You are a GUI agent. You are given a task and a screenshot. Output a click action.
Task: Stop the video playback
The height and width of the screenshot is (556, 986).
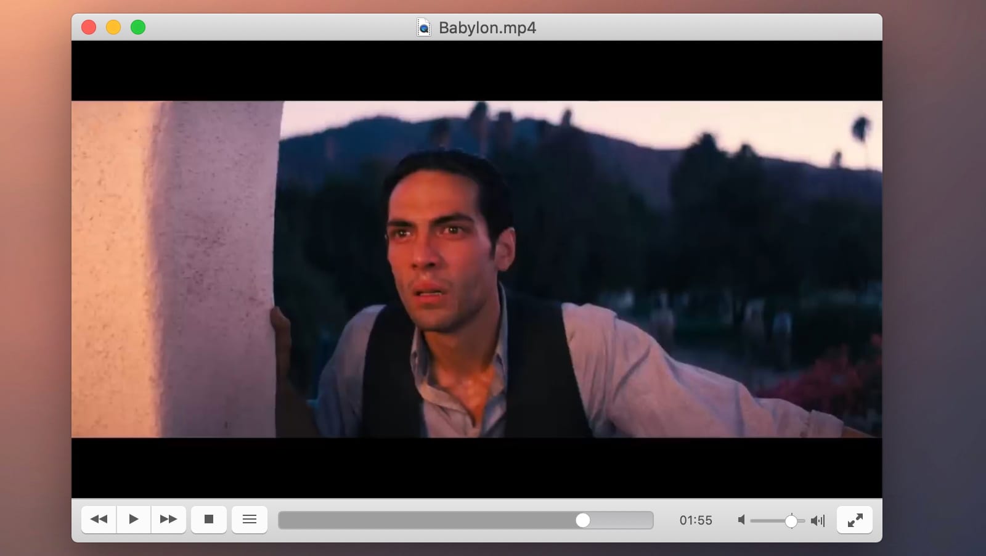point(209,520)
